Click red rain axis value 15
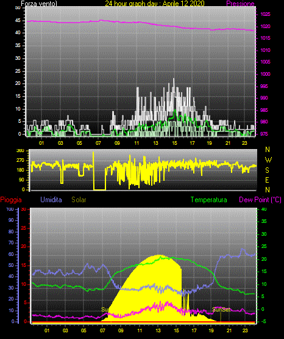 pyautogui.click(x=23, y=265)
